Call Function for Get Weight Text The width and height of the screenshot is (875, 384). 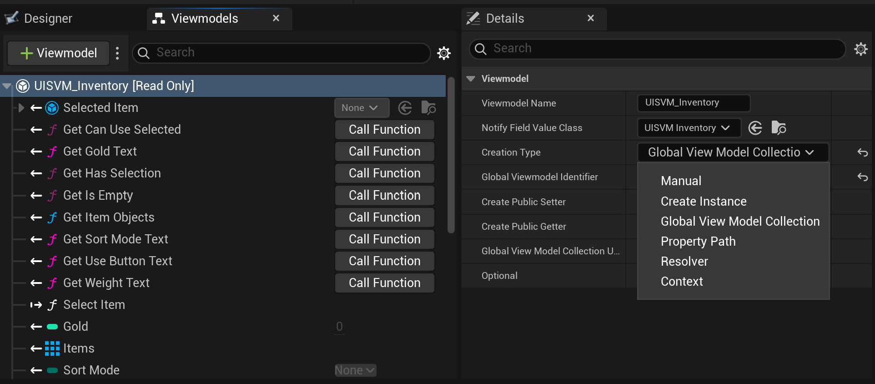point(385,283)
